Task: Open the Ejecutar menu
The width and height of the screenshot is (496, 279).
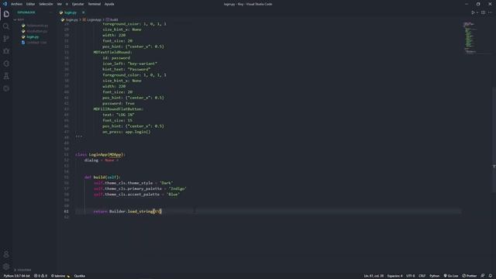Action: pyautogui.click(x=77, y=4)
